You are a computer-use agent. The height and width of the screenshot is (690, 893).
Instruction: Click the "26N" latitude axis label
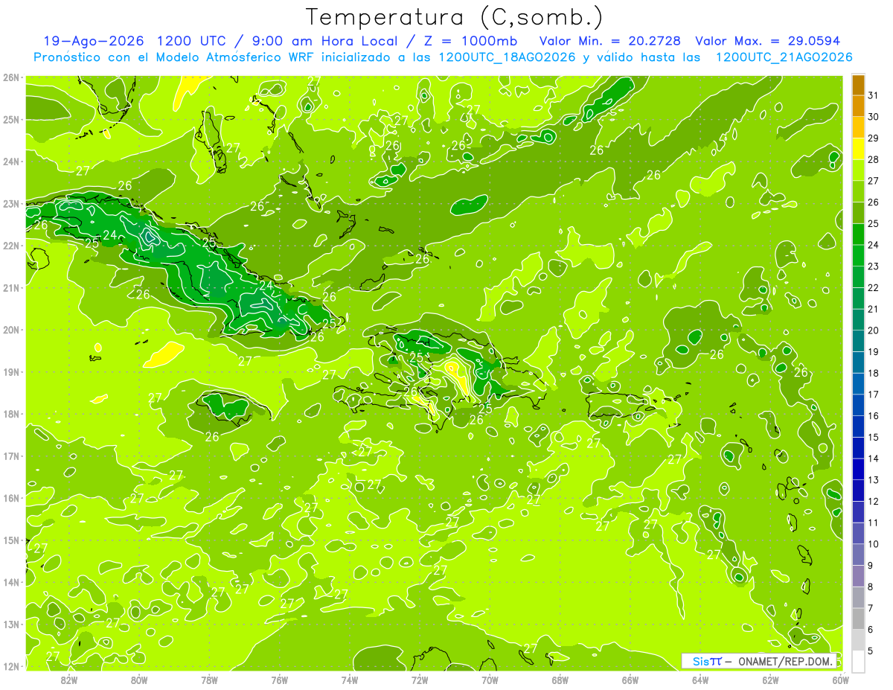pos(11,77)
